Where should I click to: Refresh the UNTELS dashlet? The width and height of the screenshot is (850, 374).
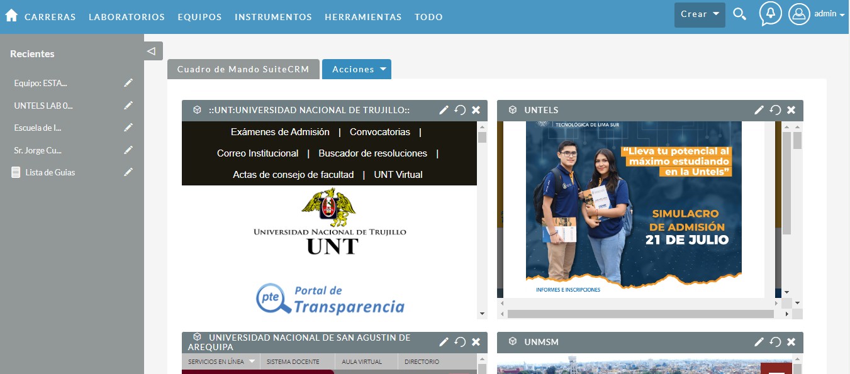(775, 110)
